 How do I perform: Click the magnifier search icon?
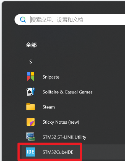(23, 20)
